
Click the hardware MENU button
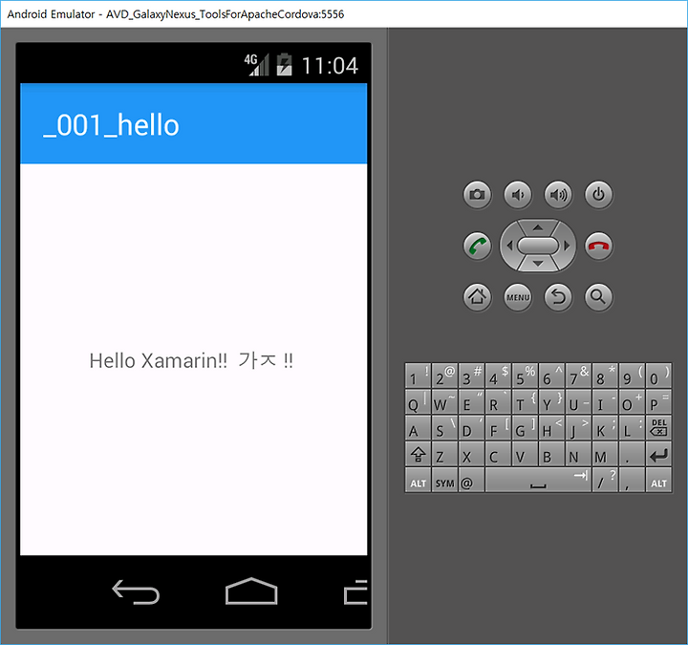[x=518, y=297]
